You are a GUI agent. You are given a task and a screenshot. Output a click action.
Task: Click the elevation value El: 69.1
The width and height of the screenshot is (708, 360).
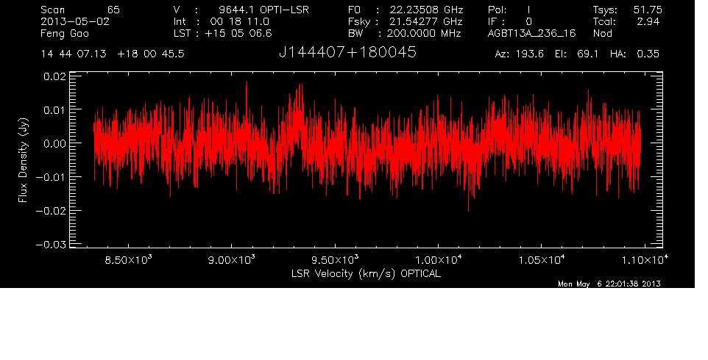[x=576, y=54]
